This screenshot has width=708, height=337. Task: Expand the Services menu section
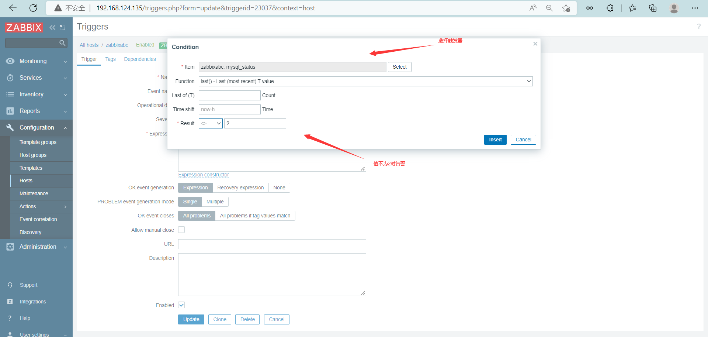tap(65, 78)
